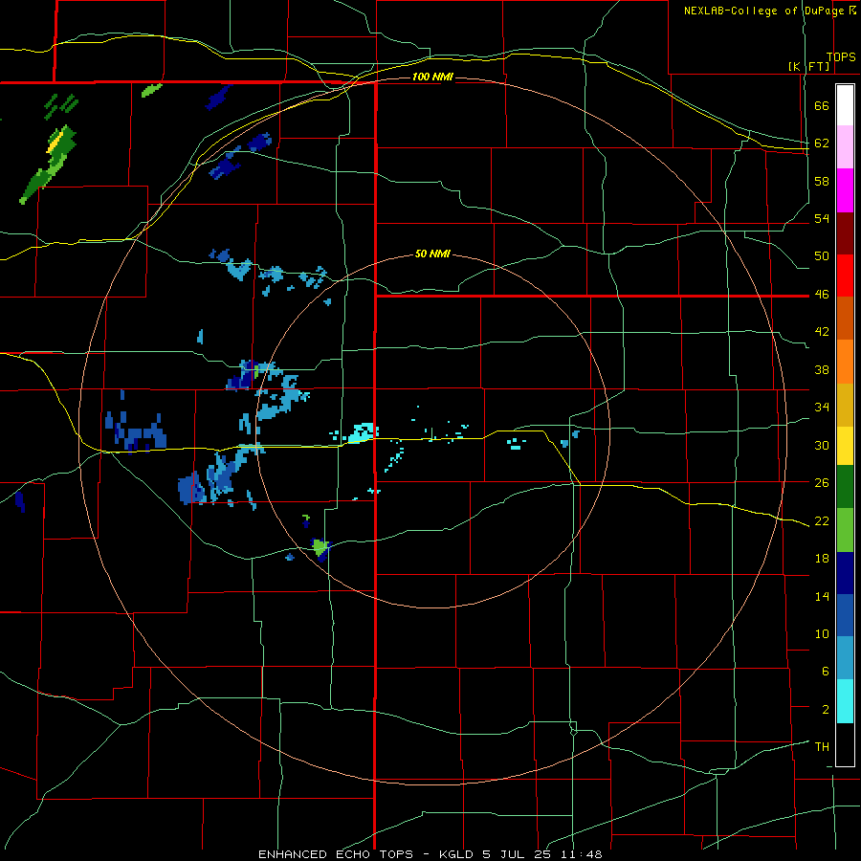Click the Enhanced Echo Tops KGLD caption

(x=430, y=854)
